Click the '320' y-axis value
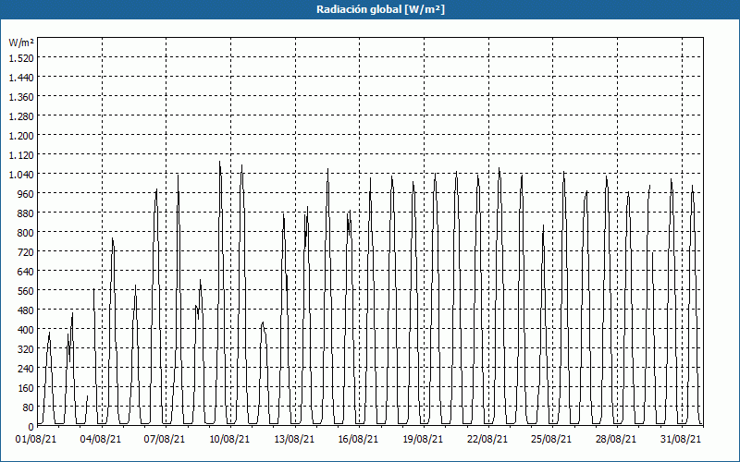740x462 pixels. (26, 349)
